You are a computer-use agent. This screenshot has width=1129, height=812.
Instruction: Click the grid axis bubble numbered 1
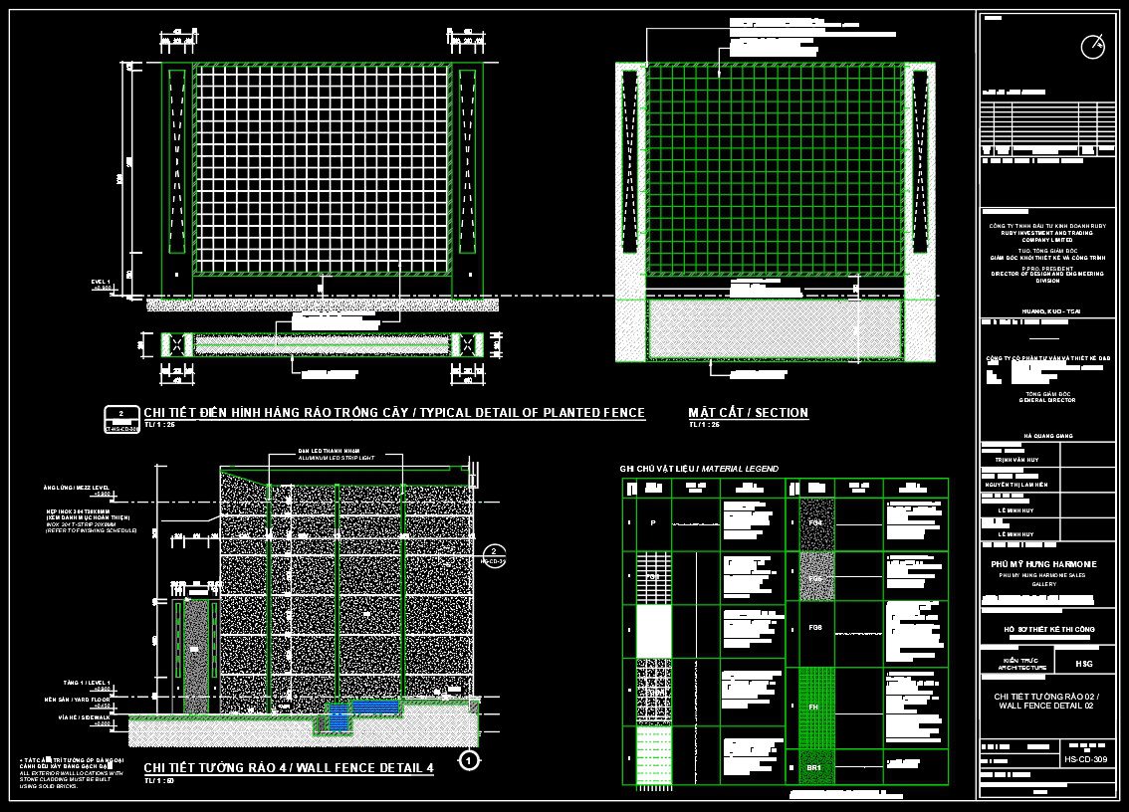click(468, 760)
